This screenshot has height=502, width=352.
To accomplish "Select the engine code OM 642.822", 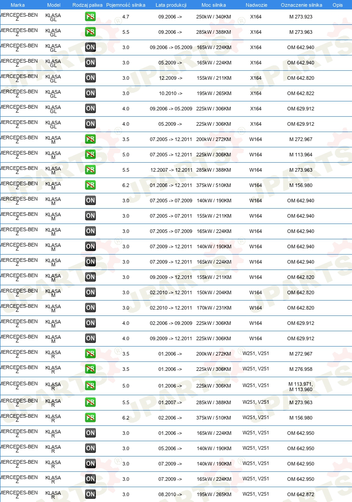I will pos(301,93).
